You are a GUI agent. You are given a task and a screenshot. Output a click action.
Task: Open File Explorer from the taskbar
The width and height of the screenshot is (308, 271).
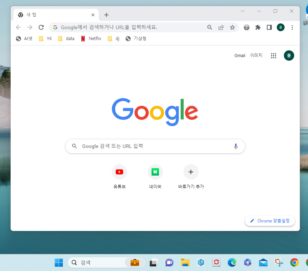click(185, 262)
